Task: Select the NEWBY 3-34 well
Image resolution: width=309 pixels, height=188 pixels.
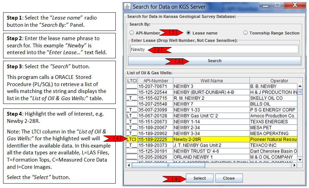Action: 211,133
